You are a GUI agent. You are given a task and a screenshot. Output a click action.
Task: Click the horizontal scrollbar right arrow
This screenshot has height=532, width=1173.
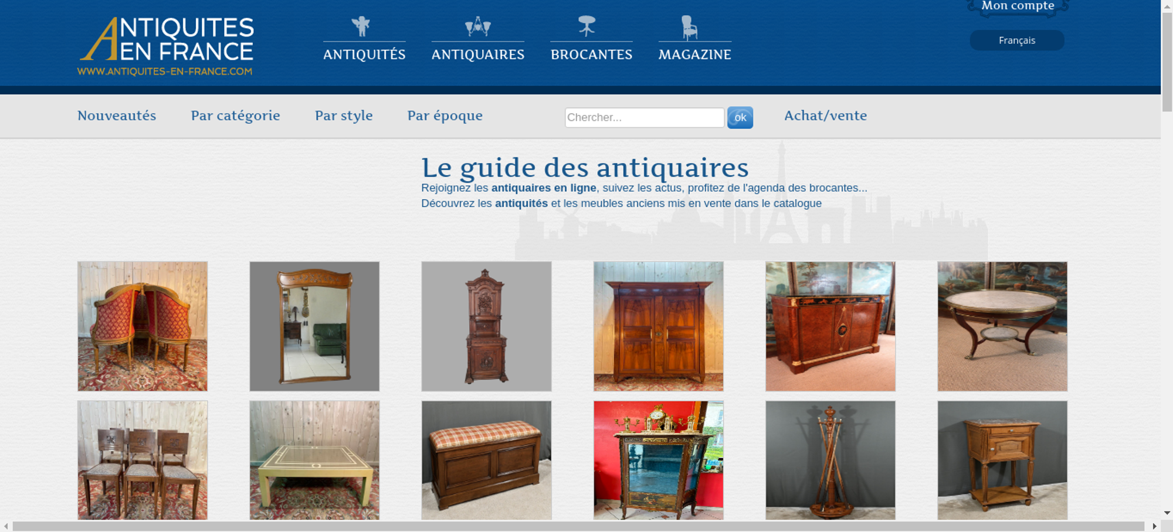tap(1154, 526)
